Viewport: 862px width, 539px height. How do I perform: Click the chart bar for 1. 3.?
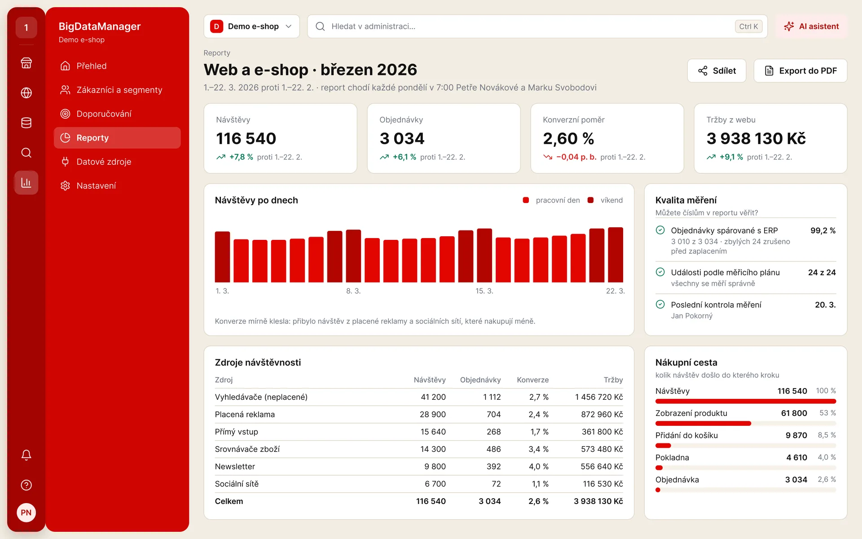pyautogui.click(x=222, y=257)
